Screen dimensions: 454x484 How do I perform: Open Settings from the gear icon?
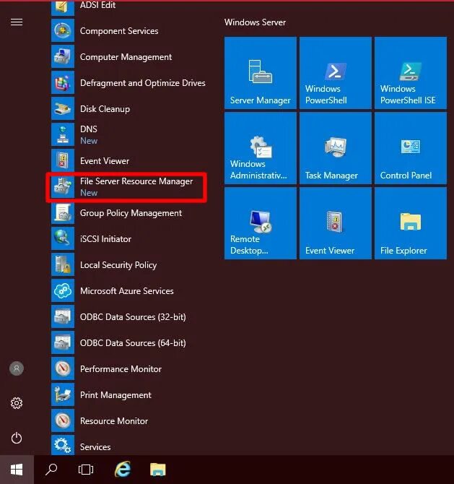pyautogui.click(x=17, y=403)
